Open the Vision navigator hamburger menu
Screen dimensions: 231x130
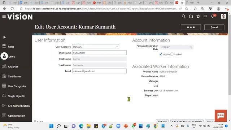tap(4, 17)
